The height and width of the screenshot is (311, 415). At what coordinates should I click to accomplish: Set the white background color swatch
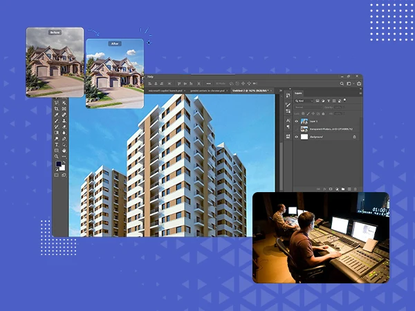coord(63,168)
